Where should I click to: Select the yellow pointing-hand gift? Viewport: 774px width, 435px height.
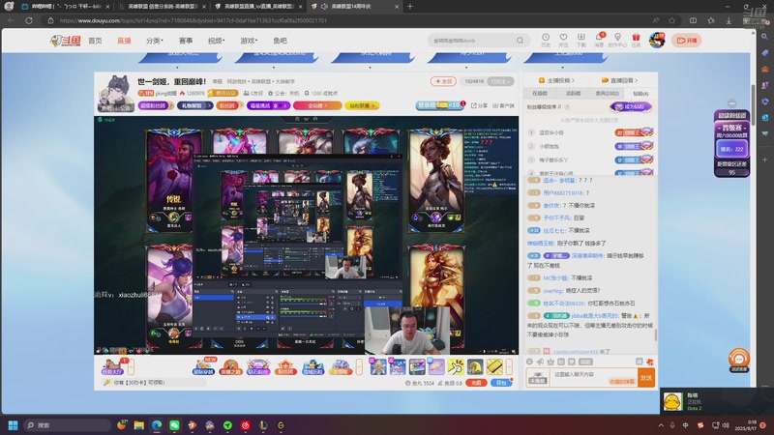point(456,367)
